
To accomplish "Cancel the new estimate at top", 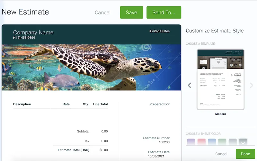I will click(102, 13).
